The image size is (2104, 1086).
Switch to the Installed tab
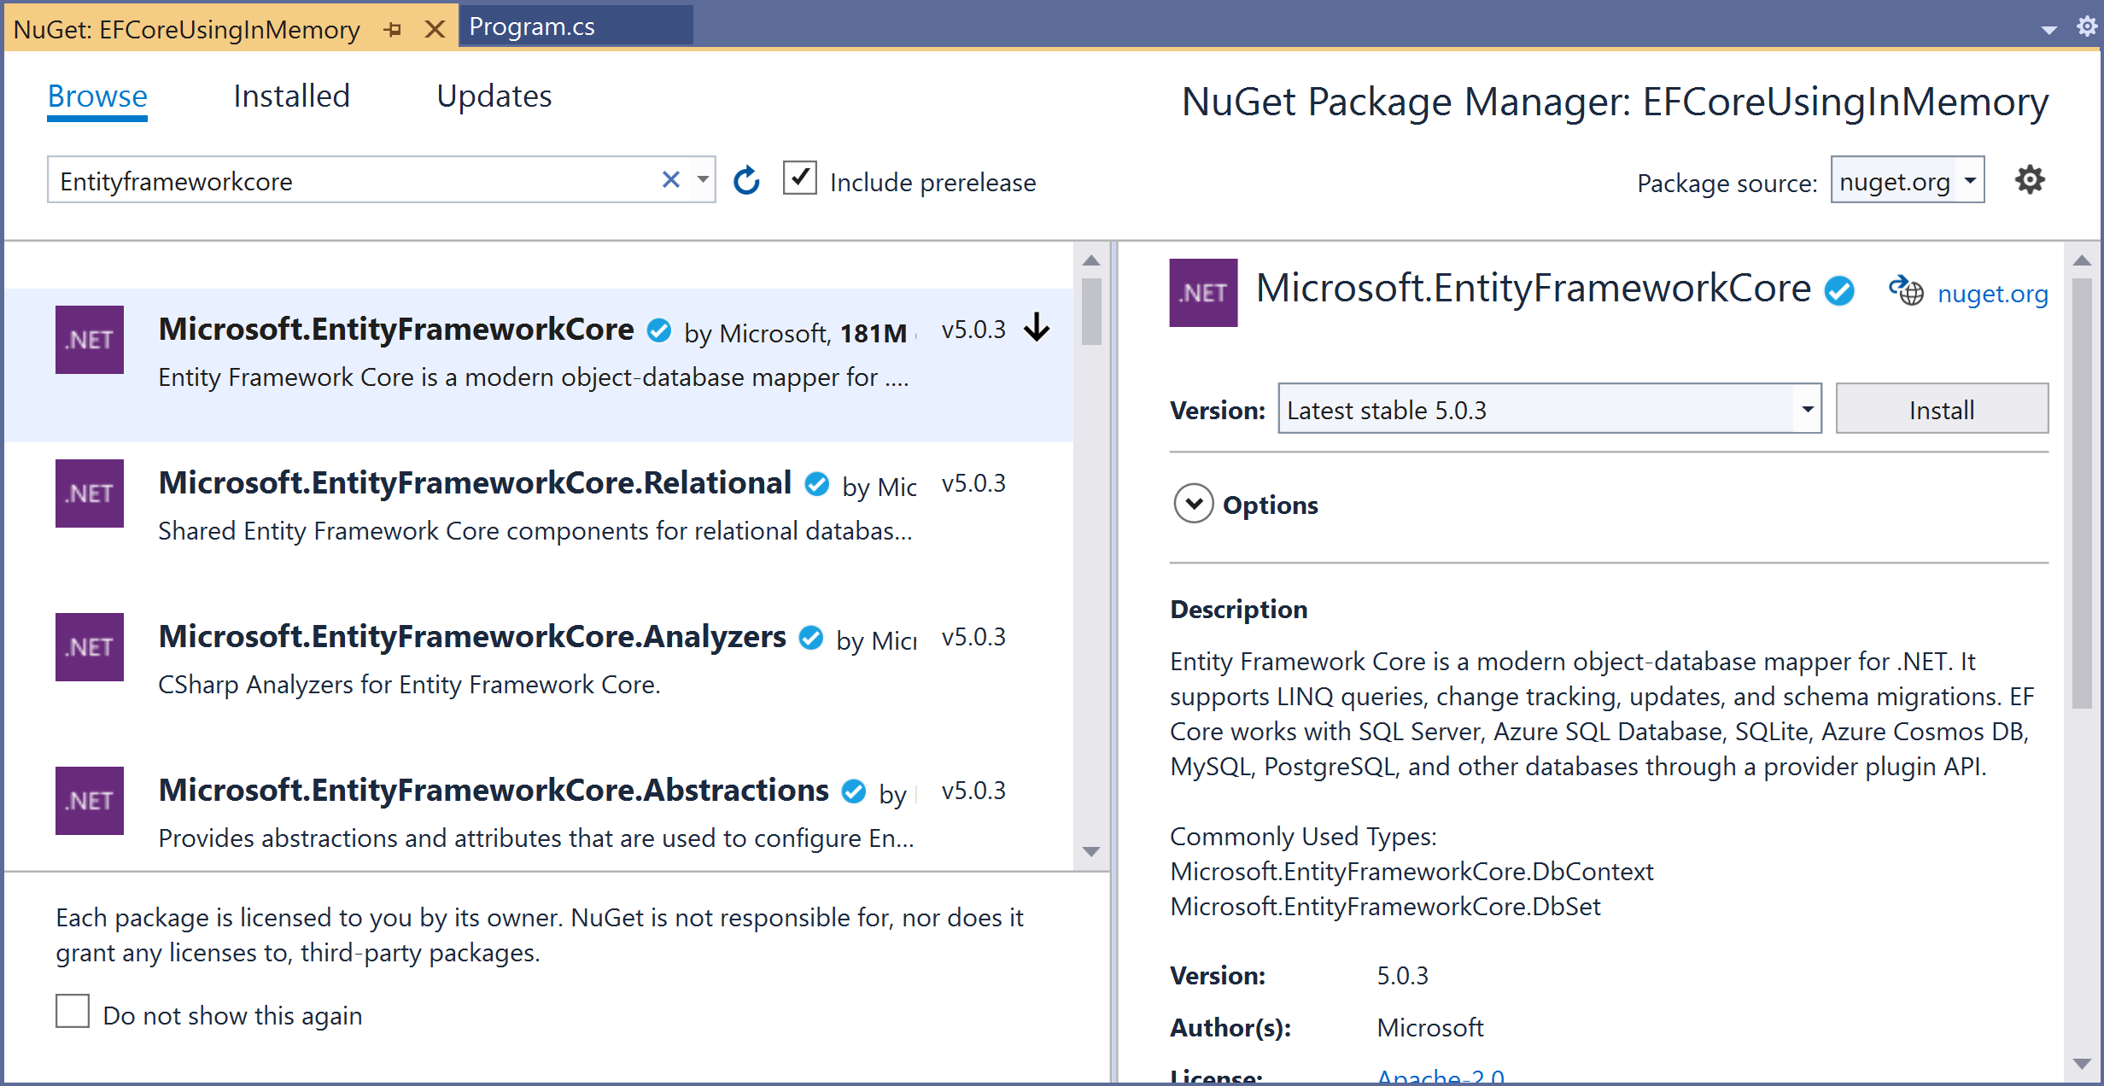pos(291,96)
